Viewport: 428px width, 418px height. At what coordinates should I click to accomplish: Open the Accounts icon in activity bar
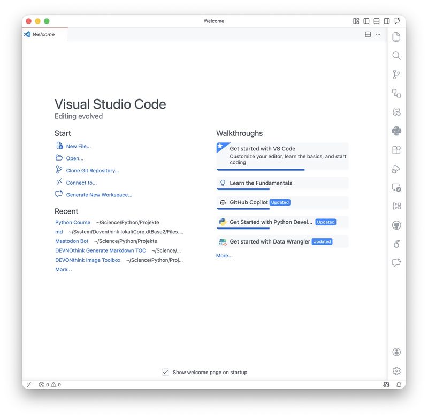tap(396, 352)
